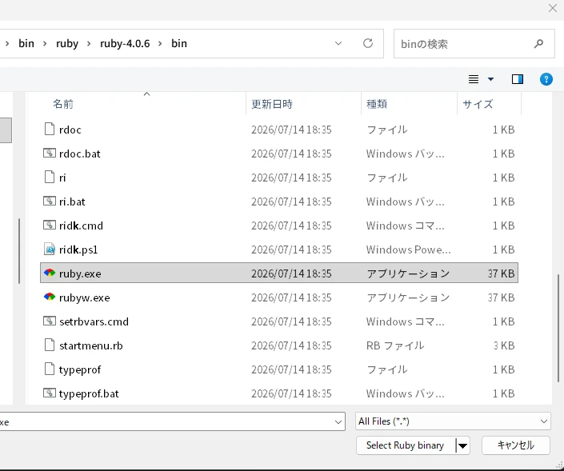The image size is (564, 471).
Task: Select the rdoc file name
Action: click(x=70, y=130)
